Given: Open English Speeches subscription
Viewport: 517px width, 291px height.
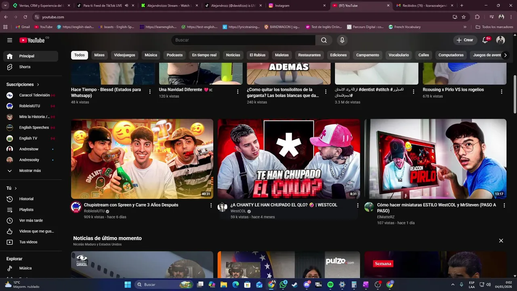Looking at the screenshot, I should [x=31, y=128].
